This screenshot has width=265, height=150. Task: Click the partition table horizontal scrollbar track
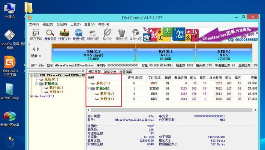coord(171,110)
